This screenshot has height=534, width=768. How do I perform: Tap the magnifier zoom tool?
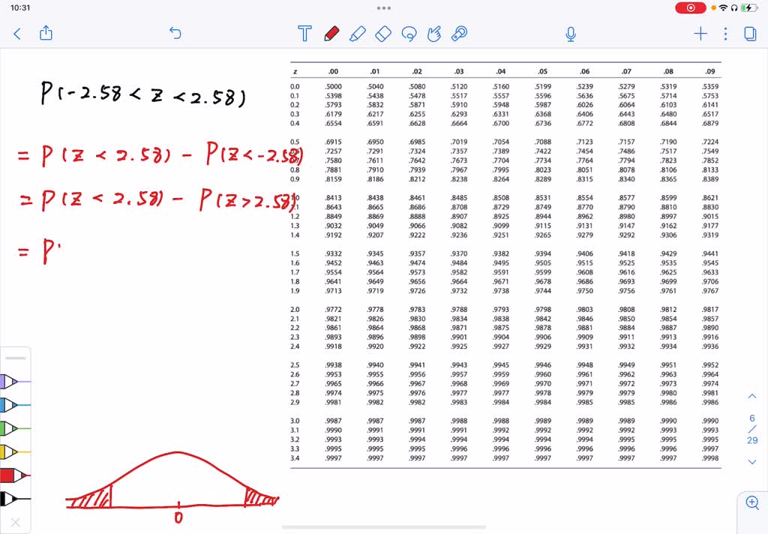coord(751,504)
